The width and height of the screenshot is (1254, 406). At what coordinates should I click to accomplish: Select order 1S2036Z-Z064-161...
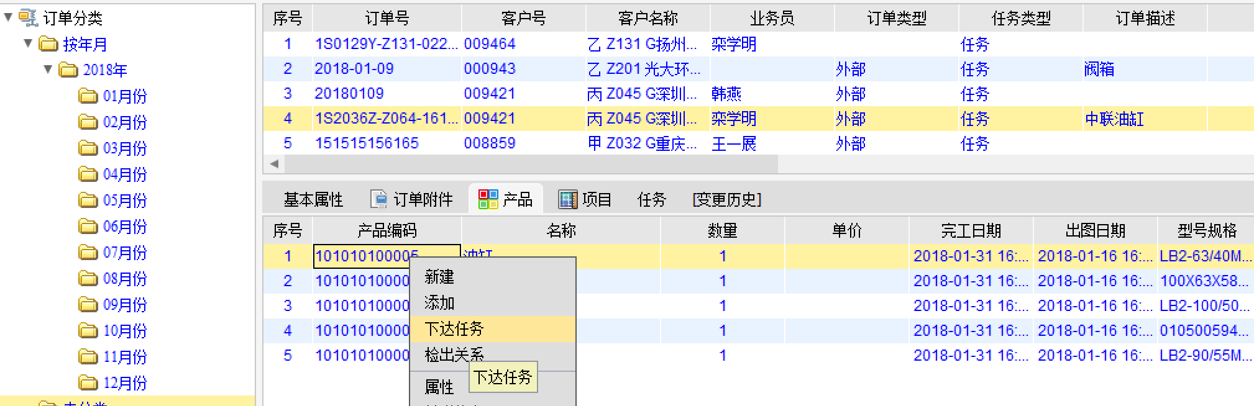(x=387, y=119)
